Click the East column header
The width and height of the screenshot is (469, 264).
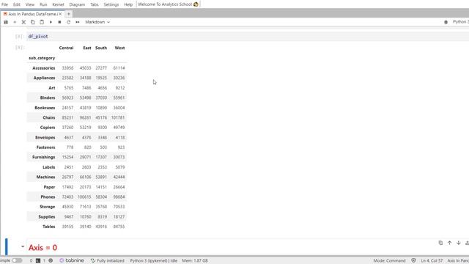click(x=87, y=48)
